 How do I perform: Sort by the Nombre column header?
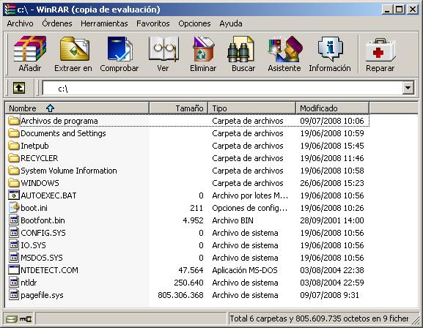(x=77, y=108)
